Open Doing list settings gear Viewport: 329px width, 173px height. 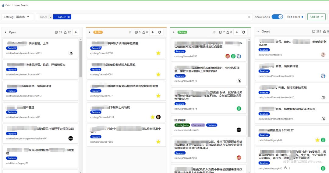tap(244, 32)
